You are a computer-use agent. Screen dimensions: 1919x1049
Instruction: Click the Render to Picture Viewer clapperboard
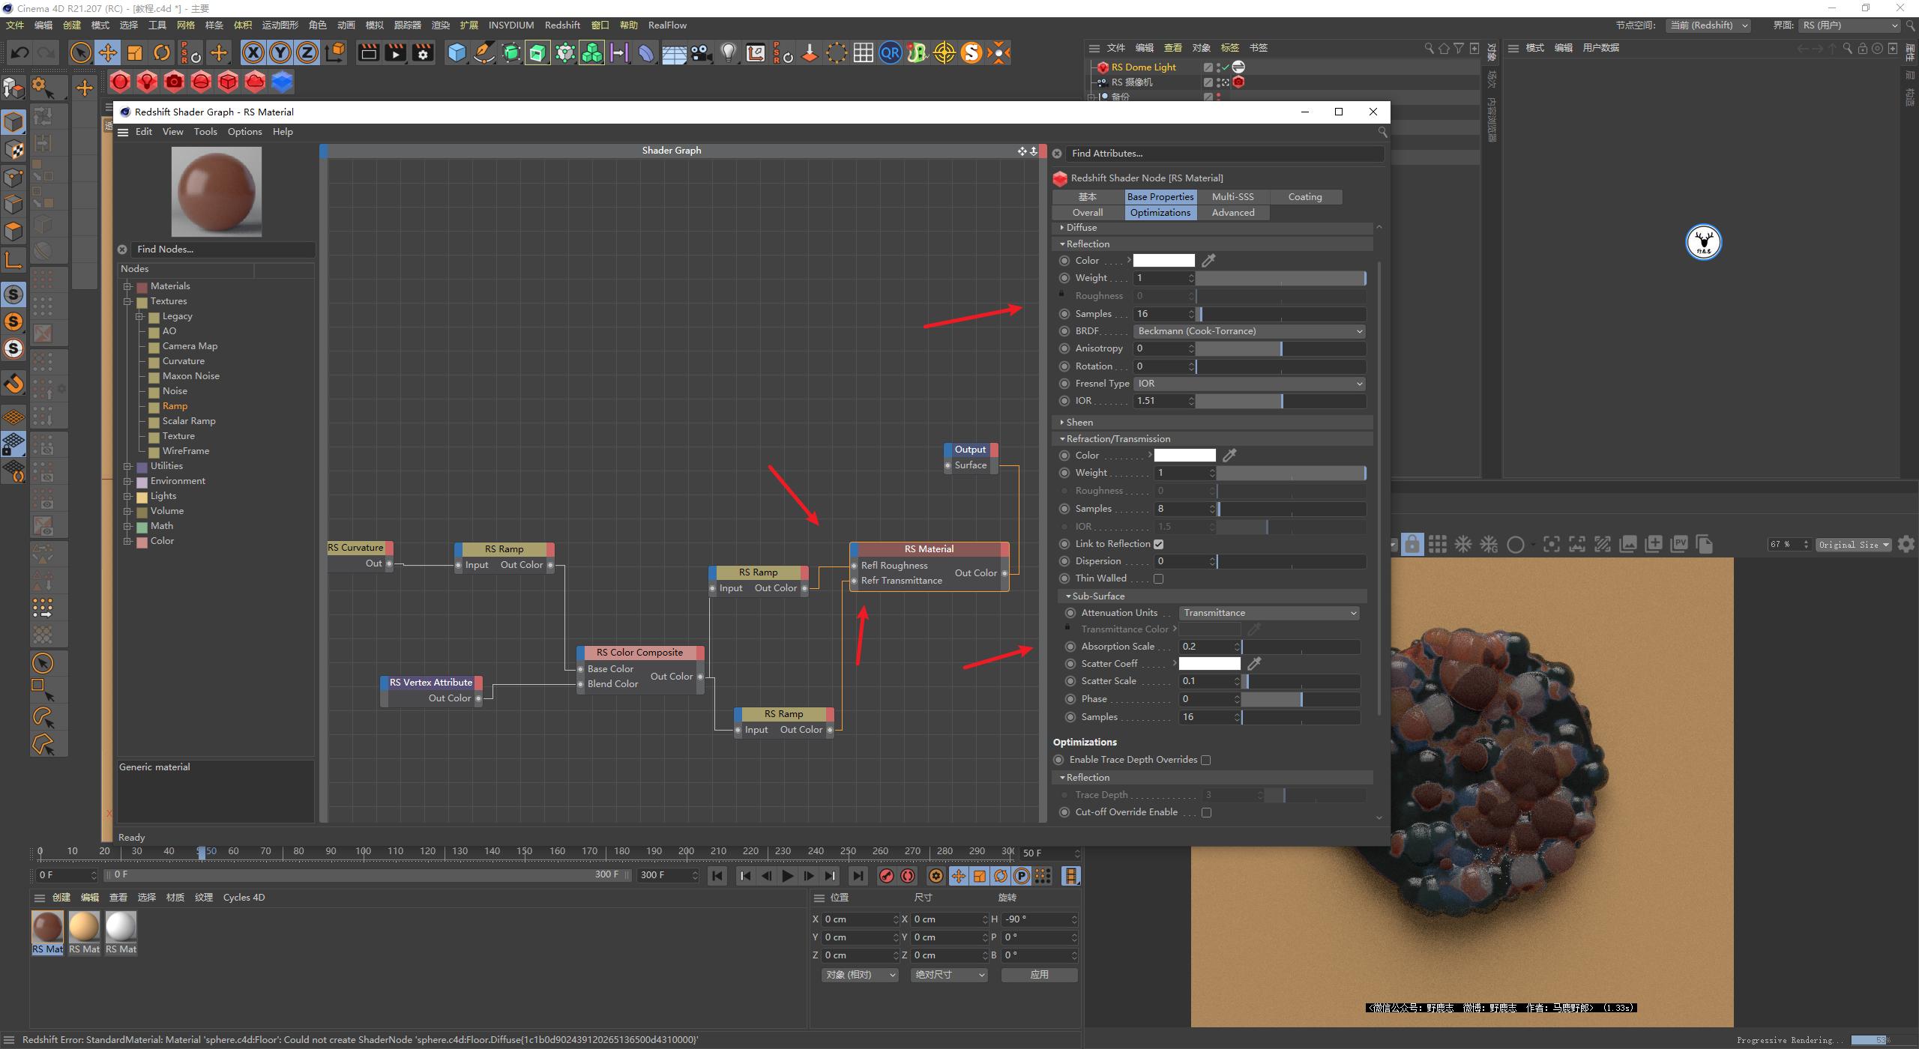(395, 52)
